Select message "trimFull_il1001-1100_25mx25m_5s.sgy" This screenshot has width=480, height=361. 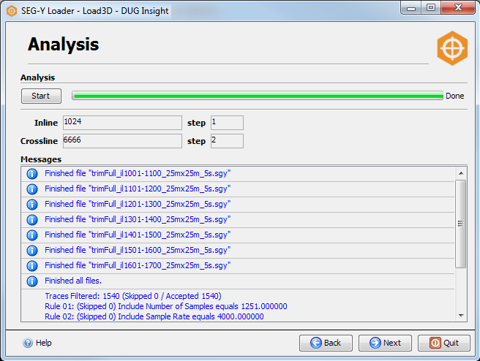[x=238, y=174]
